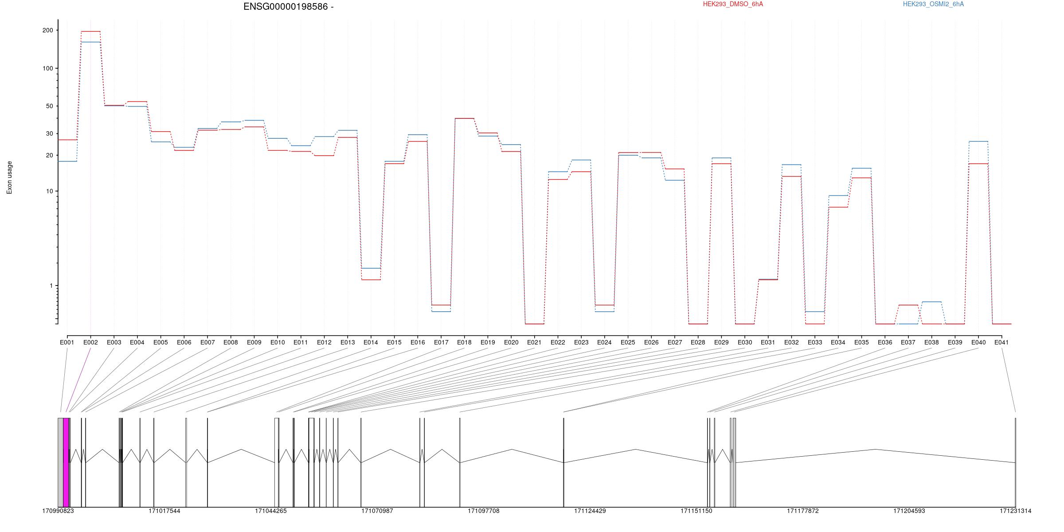Screen dimensions: 1064x532
Task: Click the E037 exon label
Action: tap(908, 342)
